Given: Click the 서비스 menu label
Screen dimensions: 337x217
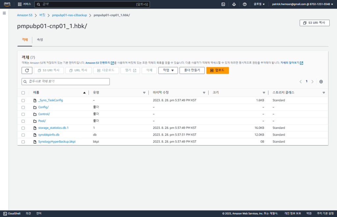Looking at the screenshot, I should point(27,4).
